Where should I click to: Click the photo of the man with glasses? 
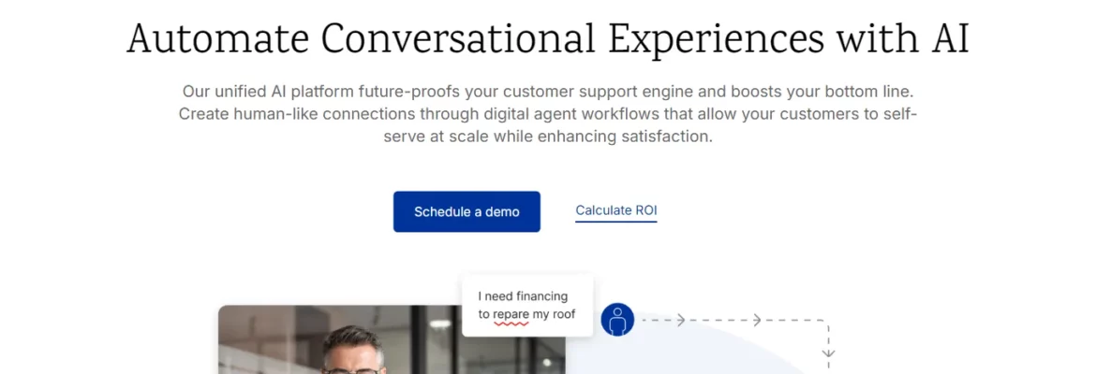tap(392, 339)
